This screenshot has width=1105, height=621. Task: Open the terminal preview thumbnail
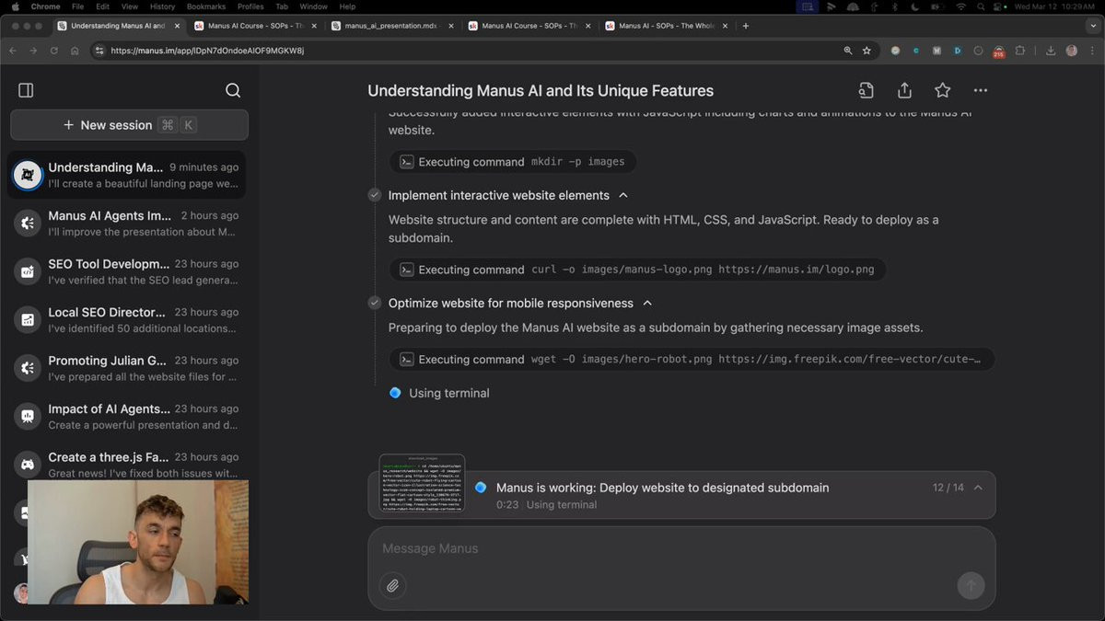[422, 483]
